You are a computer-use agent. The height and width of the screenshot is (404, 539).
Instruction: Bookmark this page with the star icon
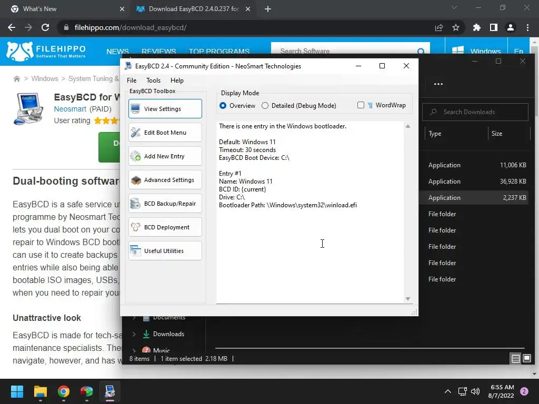point(456,27)
